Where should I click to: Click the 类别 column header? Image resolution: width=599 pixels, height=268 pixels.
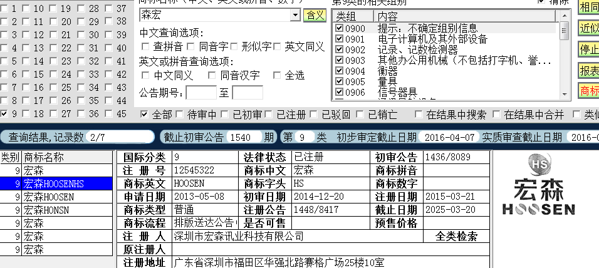click(x=11, y=157)
